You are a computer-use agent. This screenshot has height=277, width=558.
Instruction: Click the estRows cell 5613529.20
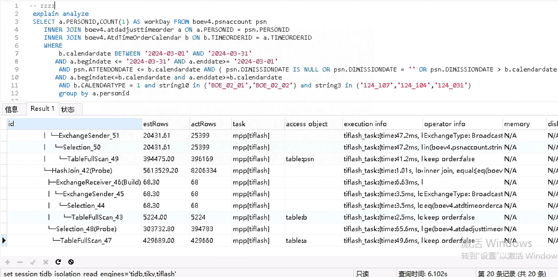click(x=166, y=171)
